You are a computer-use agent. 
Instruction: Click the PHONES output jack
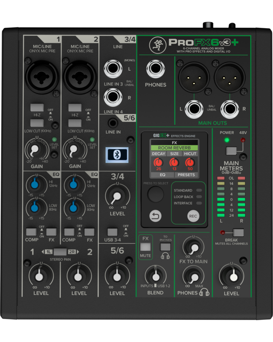click(x=155, y=69)
